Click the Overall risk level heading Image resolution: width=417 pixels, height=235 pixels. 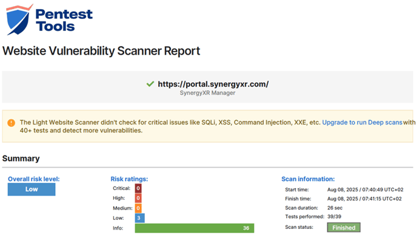[34, 179]
